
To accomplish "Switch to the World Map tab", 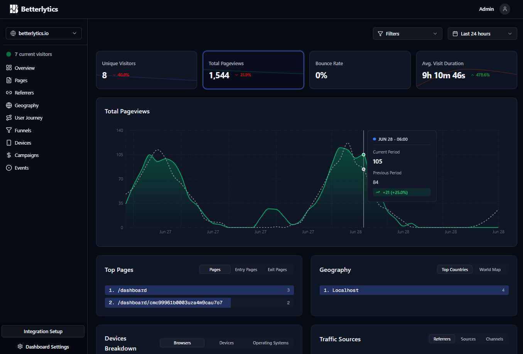I will (490, 270).
